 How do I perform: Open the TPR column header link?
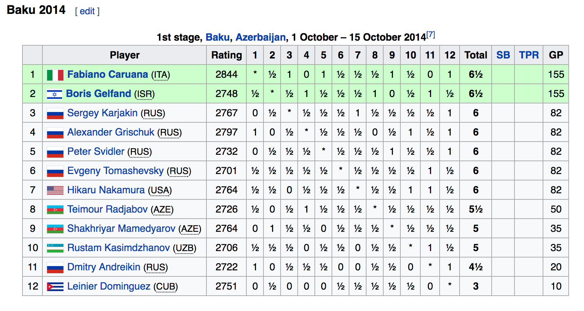pyautogui.click(x=529, y=55)
